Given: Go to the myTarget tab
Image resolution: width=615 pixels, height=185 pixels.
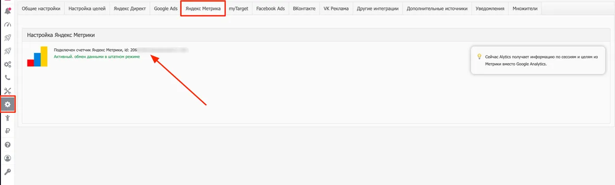Looking at the screenshot, I should click(x=238, y=9).
